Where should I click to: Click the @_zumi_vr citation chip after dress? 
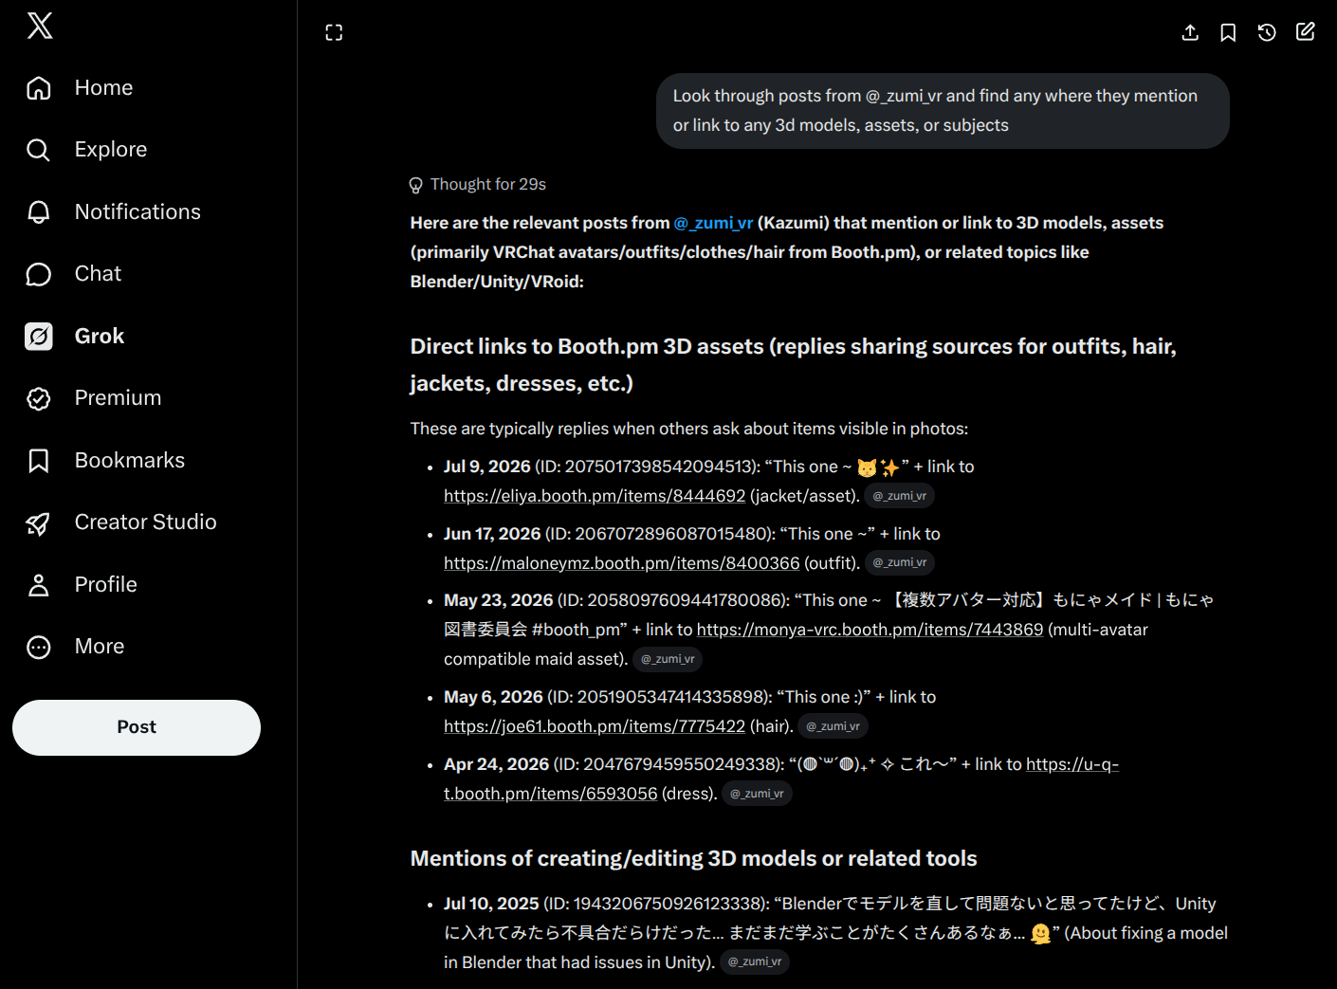(757, 794)
